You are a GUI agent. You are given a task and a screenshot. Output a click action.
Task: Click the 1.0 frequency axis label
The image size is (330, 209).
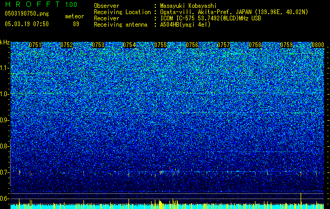(x=4, y=94)
